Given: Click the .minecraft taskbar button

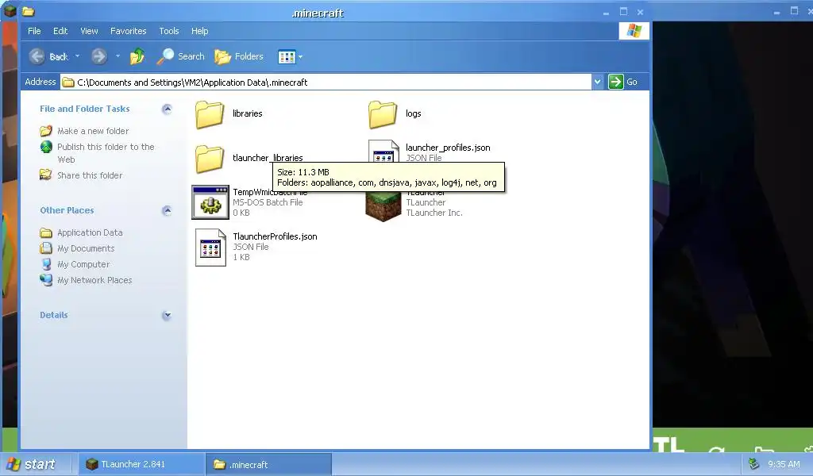Looking at the screenshot, I should pos(268,464).
